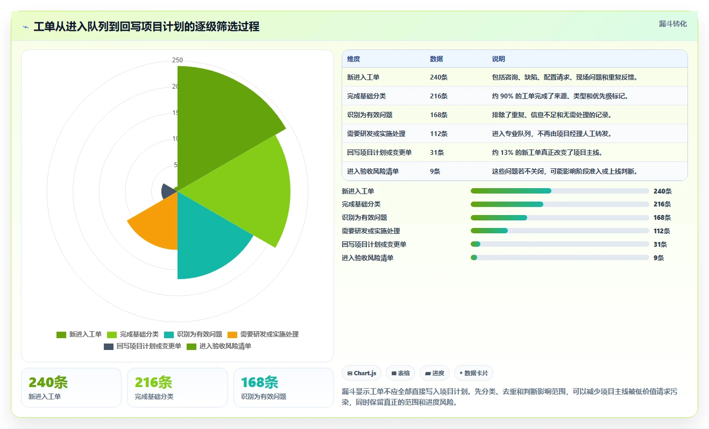Click the lightning icon beside the page title
The width and height of the screenshot is (709, 429).
[26, 27]
